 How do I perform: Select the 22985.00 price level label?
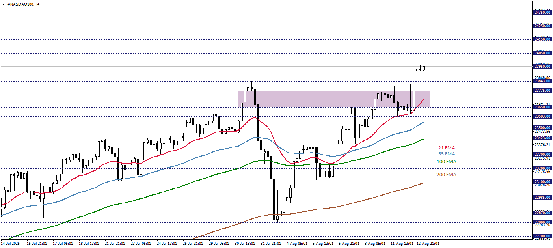coord(542,198)
